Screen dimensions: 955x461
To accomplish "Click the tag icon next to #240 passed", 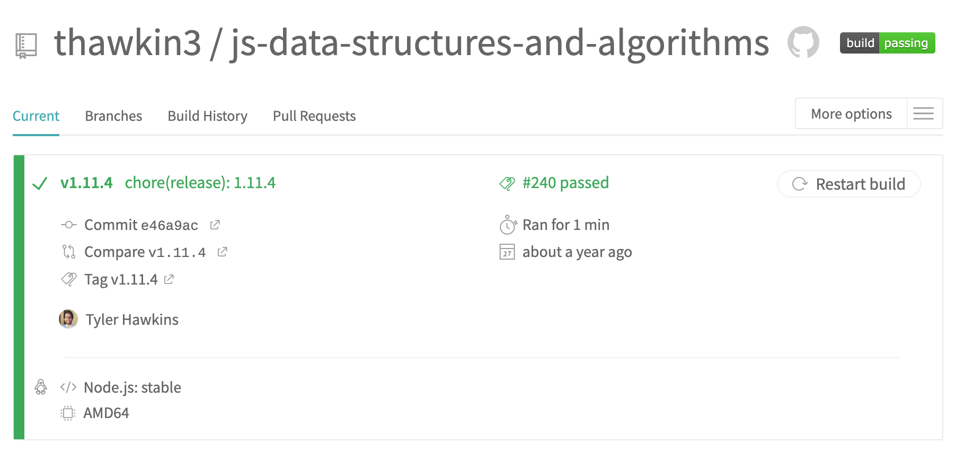I will [x=507, y=184].
